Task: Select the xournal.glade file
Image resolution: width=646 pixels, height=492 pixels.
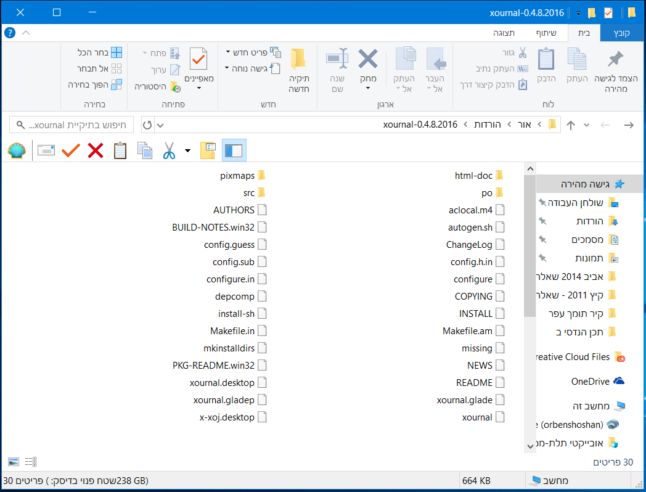Action: pos(470,400)
